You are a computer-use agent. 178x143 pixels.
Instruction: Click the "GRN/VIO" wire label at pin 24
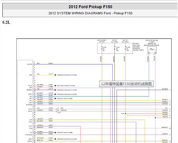pos(40,110)
